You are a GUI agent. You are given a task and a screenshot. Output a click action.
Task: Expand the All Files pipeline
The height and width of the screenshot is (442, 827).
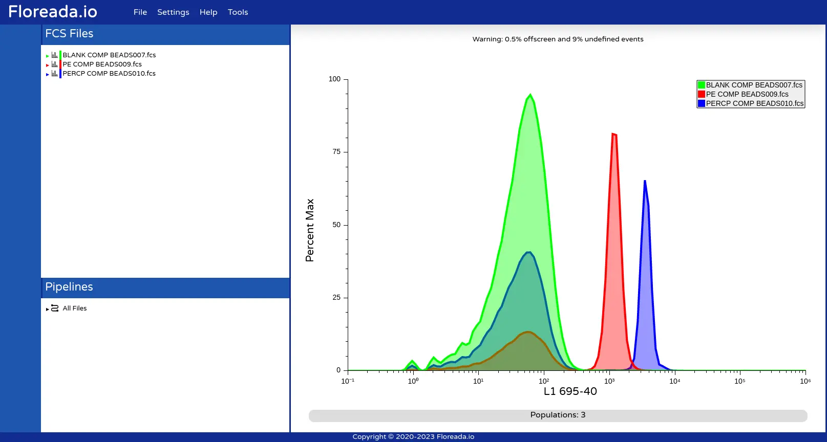(x=48, y=309)
